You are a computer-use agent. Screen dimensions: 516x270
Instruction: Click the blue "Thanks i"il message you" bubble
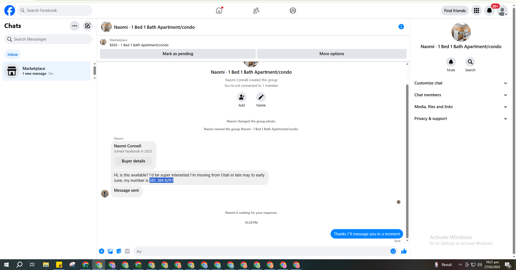coord(367,234)
